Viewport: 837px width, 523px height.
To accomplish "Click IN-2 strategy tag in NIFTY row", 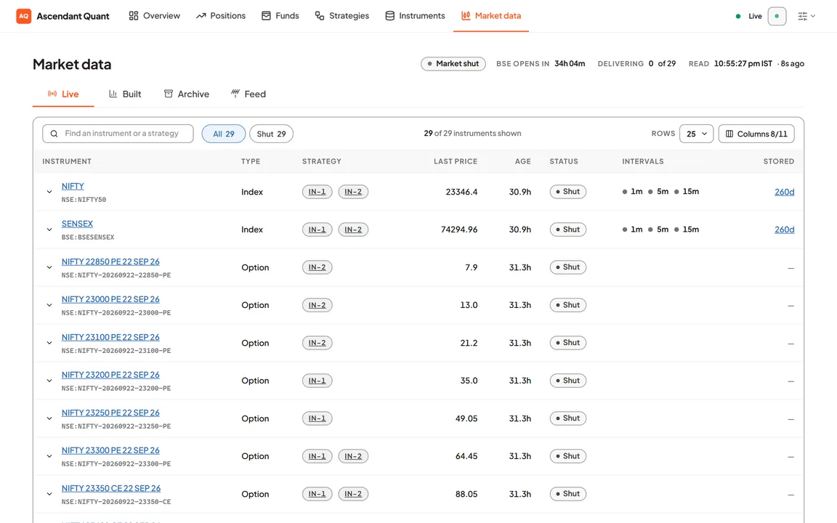I will 353,192.
